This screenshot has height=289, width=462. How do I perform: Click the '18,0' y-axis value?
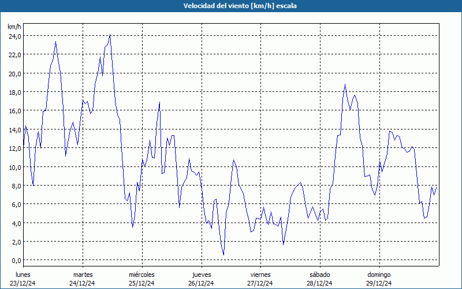(15, 92)
